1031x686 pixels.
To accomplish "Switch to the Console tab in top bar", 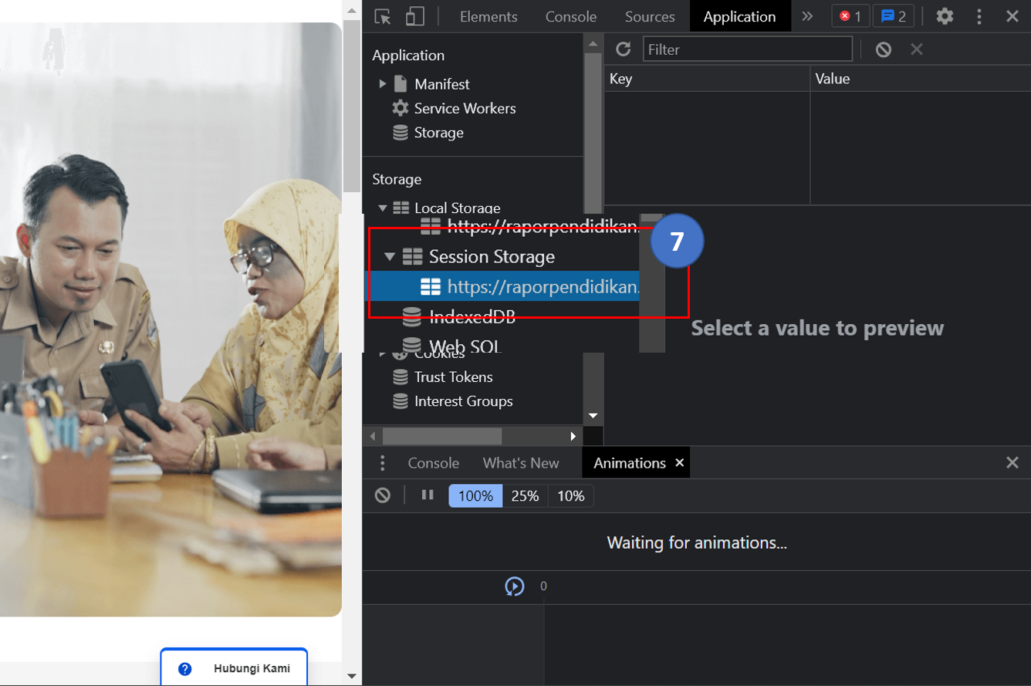I will (x=571, y=16).
